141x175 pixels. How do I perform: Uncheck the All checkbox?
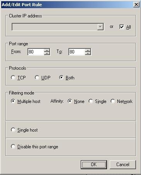click(122, 27)
